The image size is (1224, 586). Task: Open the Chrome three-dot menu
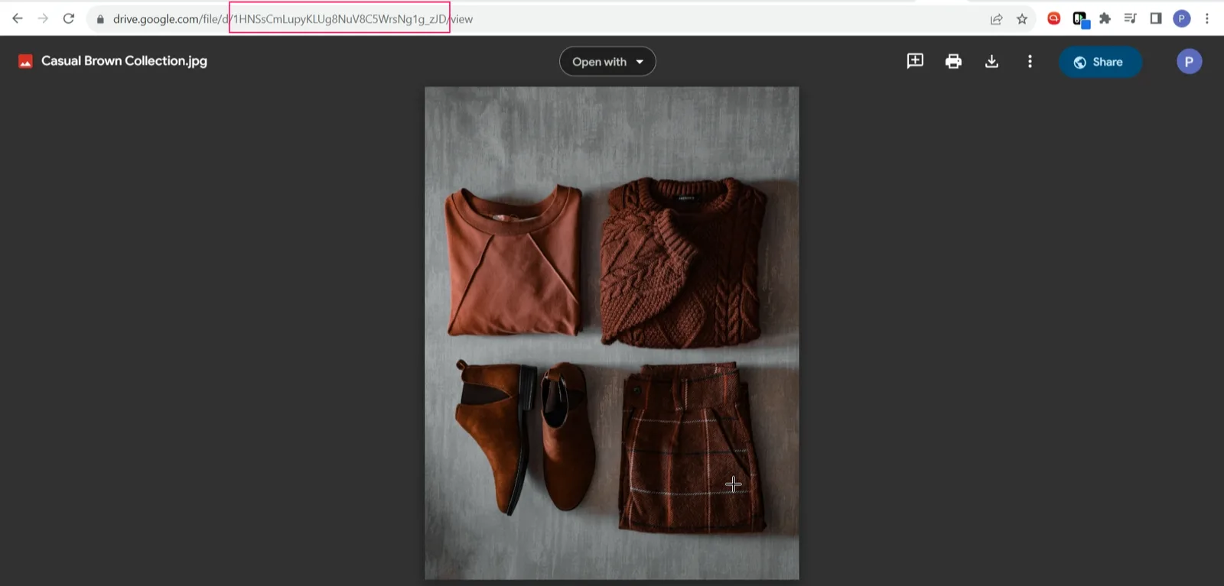[x=1207, y=18]
